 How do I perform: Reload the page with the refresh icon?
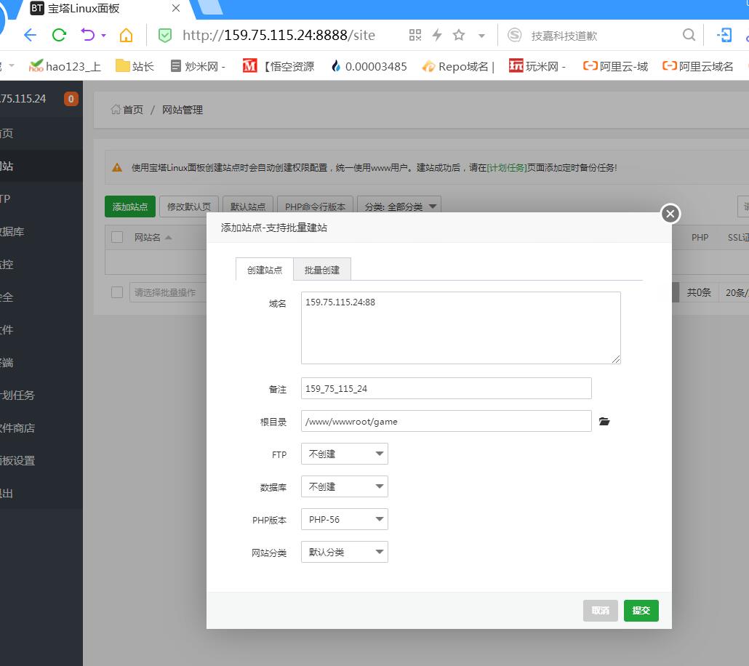click(60, 35)
